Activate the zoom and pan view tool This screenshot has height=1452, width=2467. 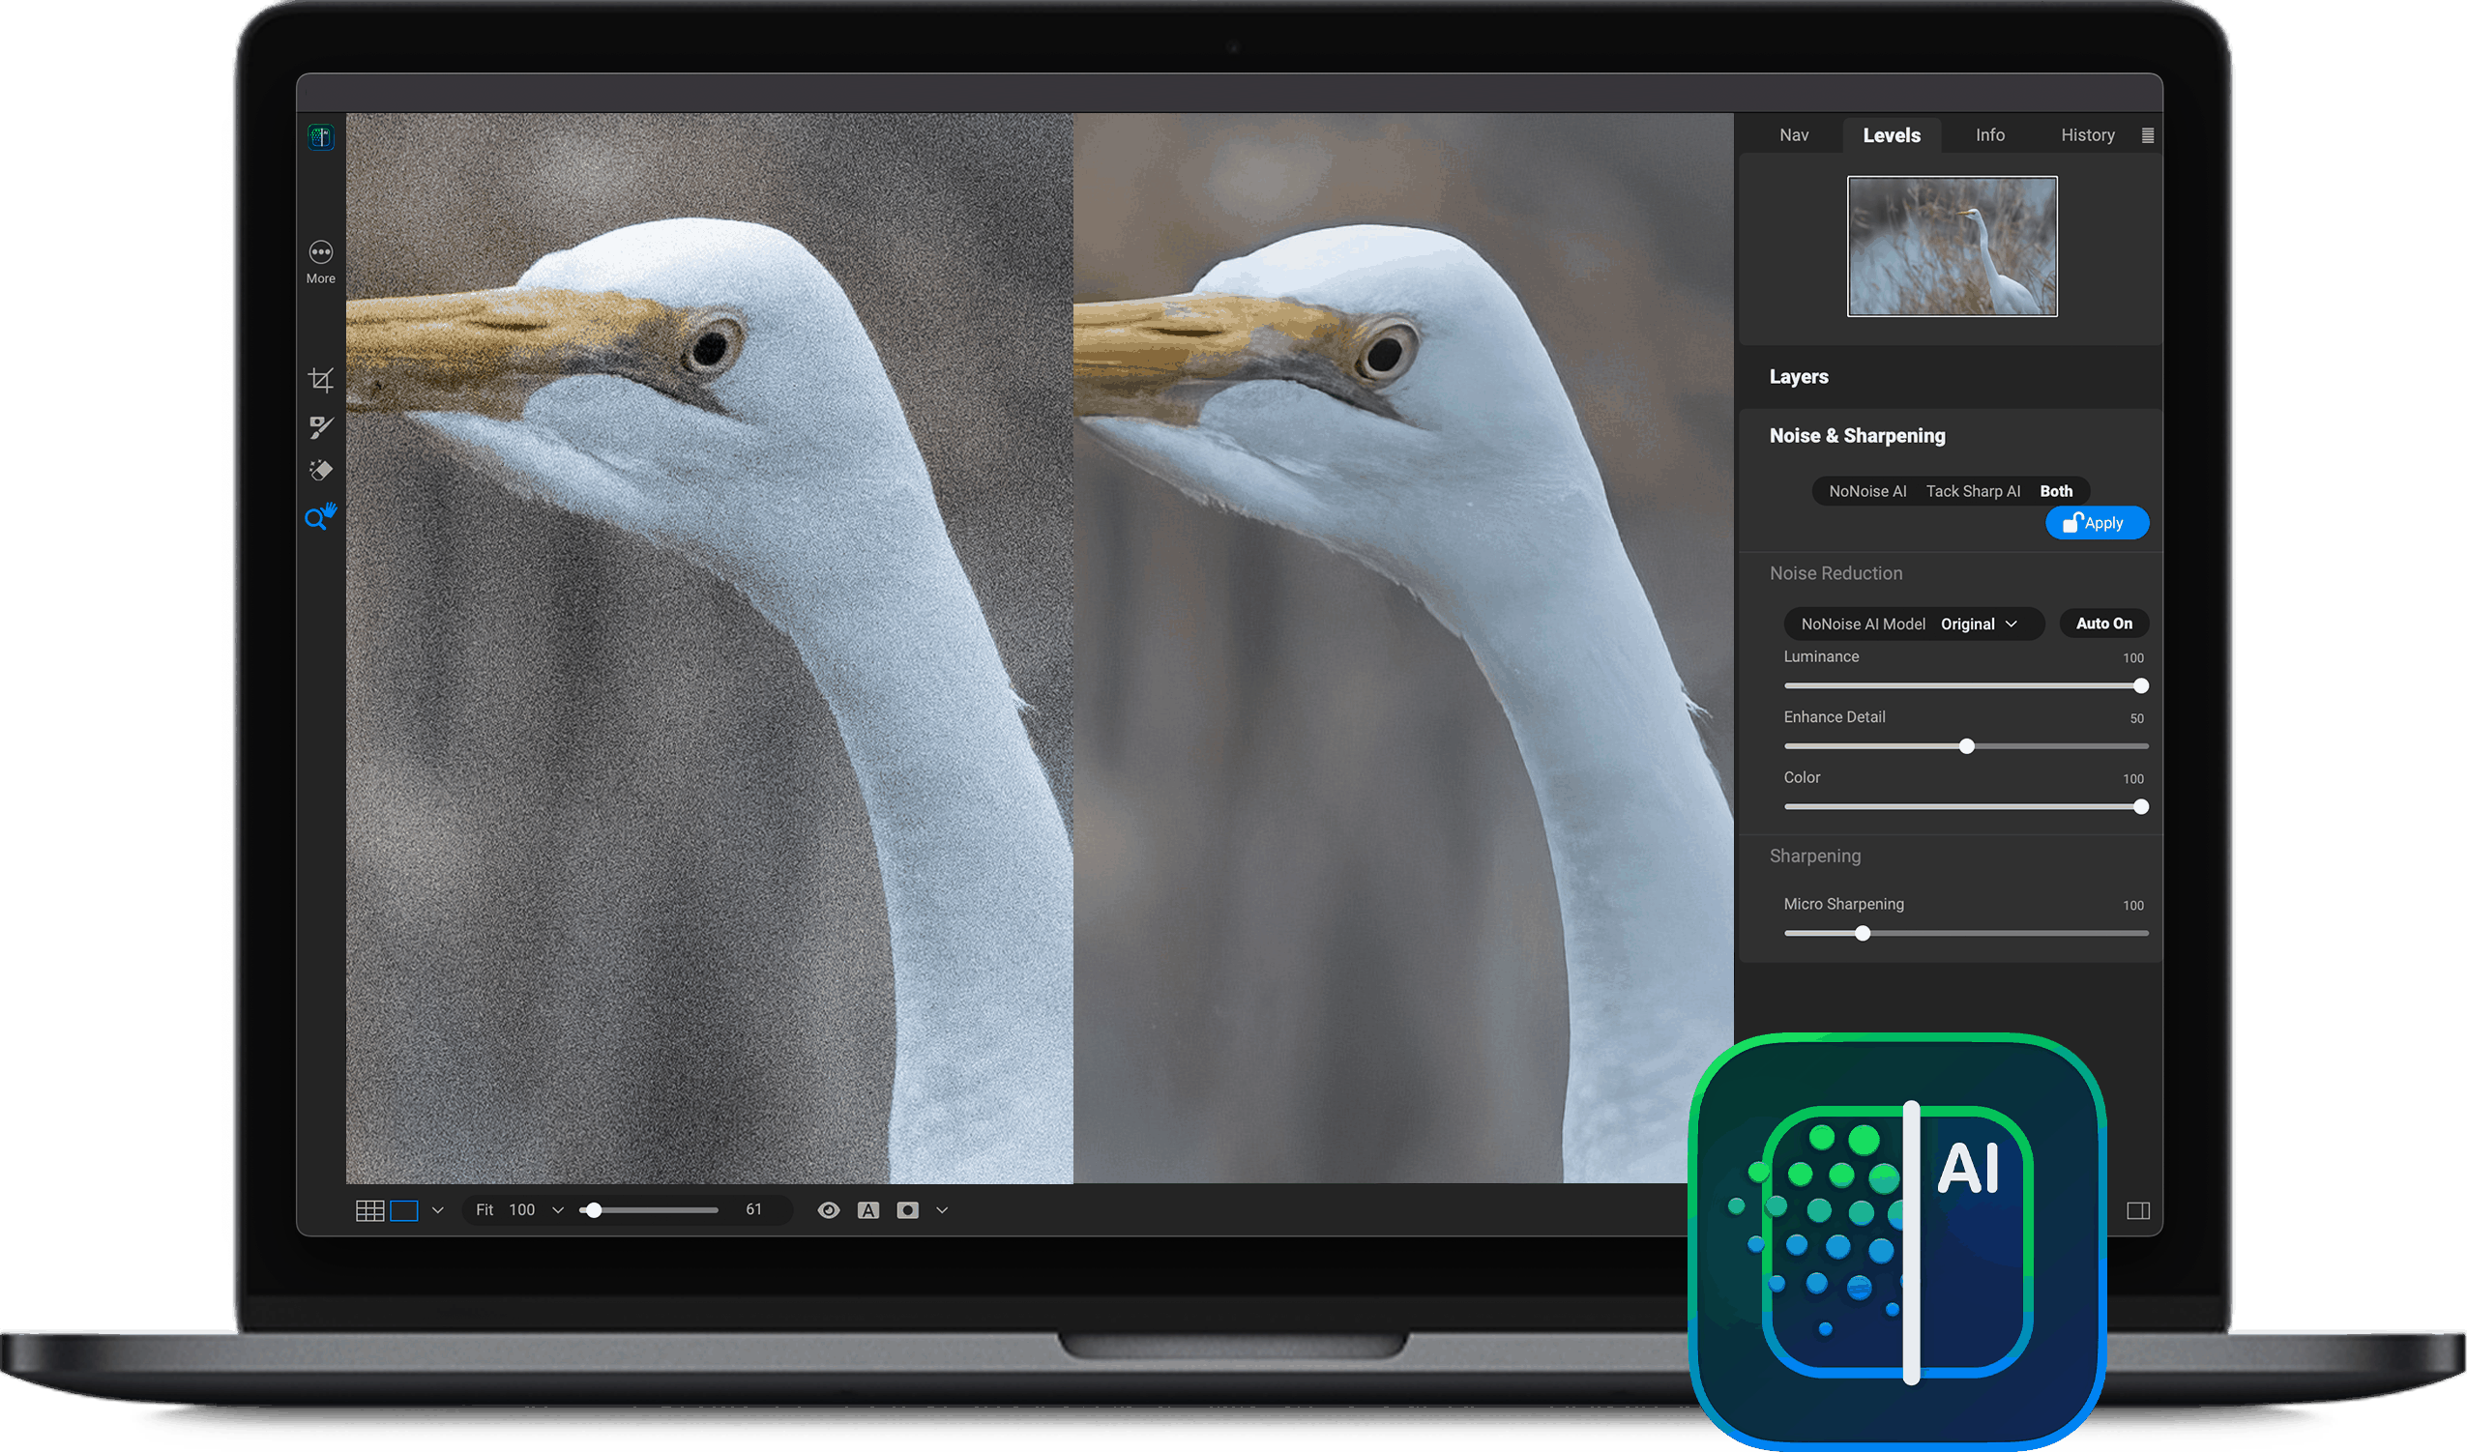click(320, 516)
